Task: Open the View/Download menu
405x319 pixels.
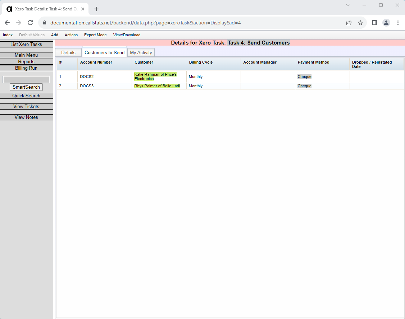Action: pyautogui.click(x=127, y=35)
